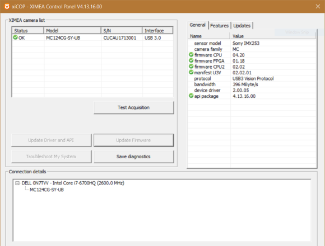Sort camera list by Model column header
Image resolution: width=325 pixels, height=246 pixels.
[72, 31]
